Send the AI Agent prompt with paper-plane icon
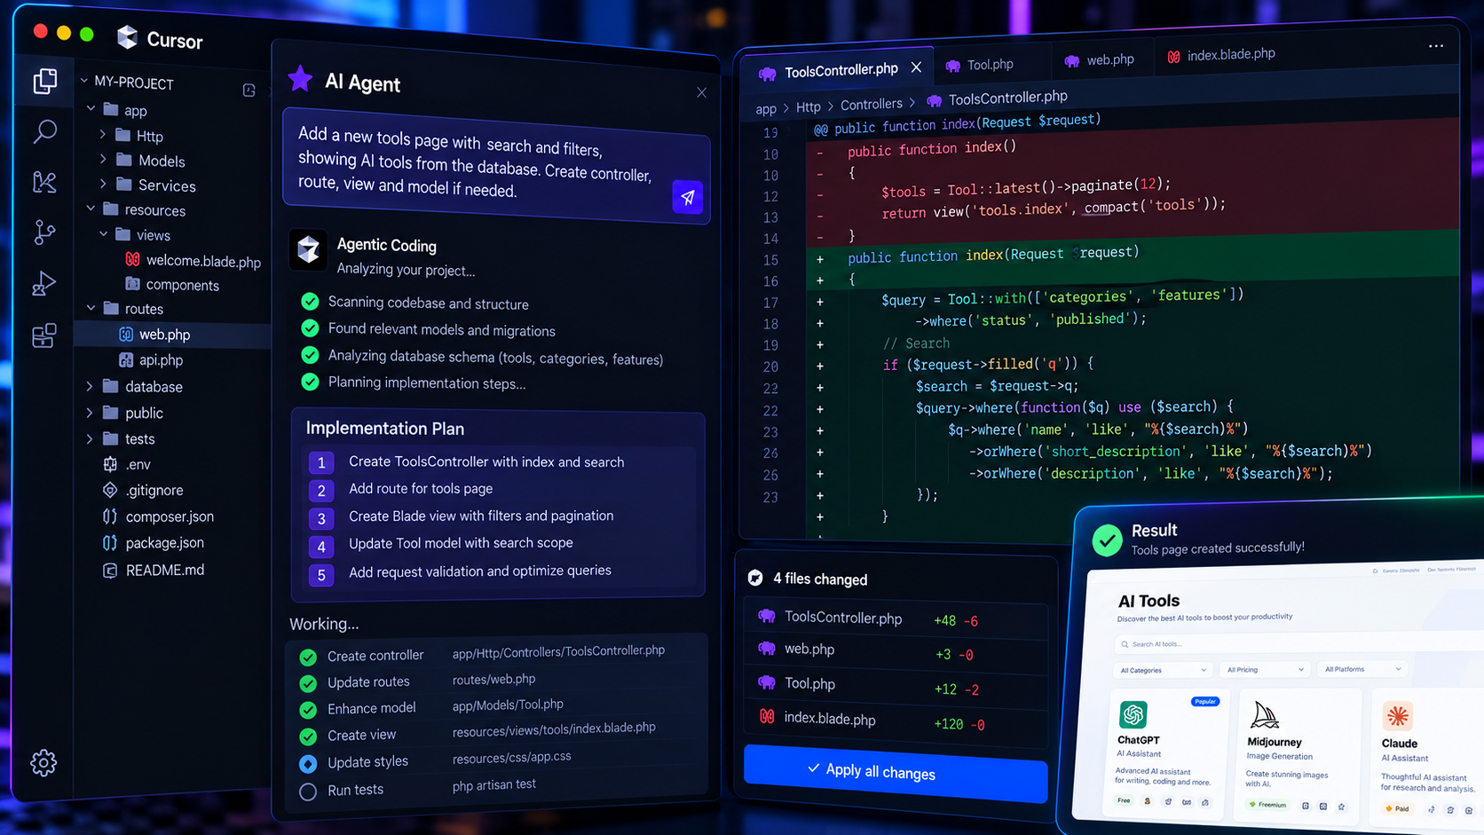 tap(688, 197)
